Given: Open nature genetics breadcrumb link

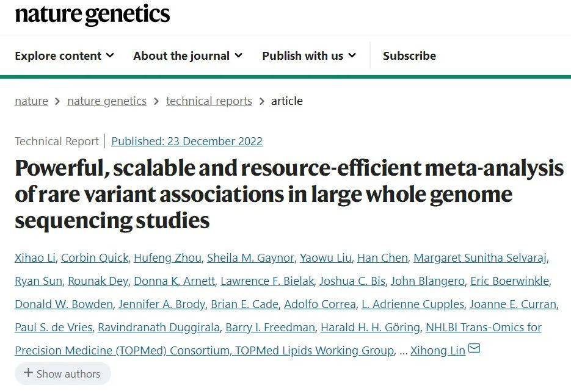Looking at the screenshot, I should tap(107, 101).
